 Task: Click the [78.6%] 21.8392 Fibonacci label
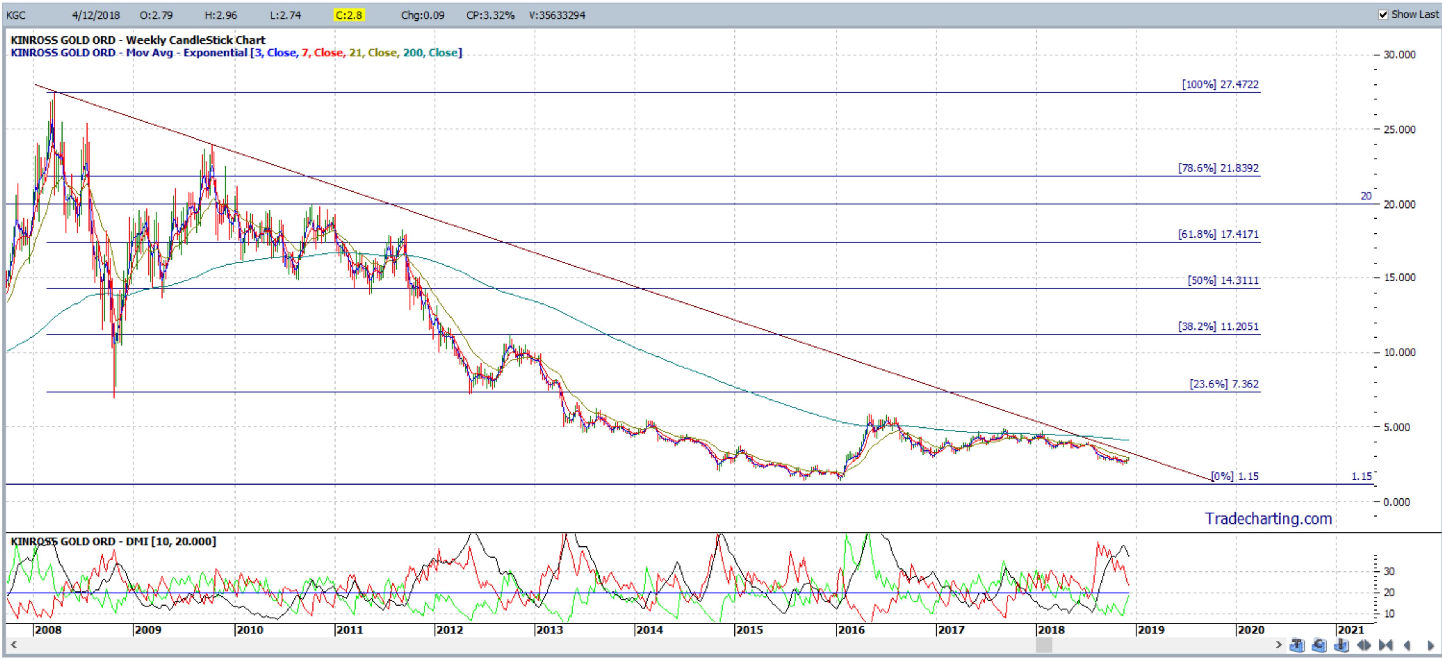1218,168
